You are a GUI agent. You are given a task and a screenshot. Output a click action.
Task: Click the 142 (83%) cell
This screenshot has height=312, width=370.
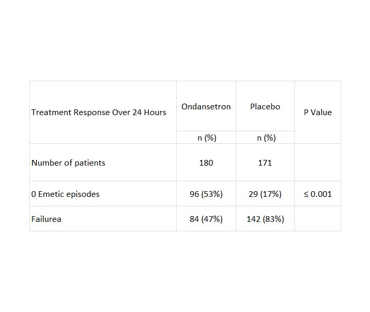[265, 219]
